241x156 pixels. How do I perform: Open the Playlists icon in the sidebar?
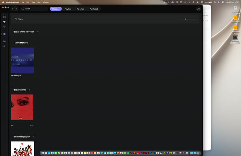tap(4, 27)
